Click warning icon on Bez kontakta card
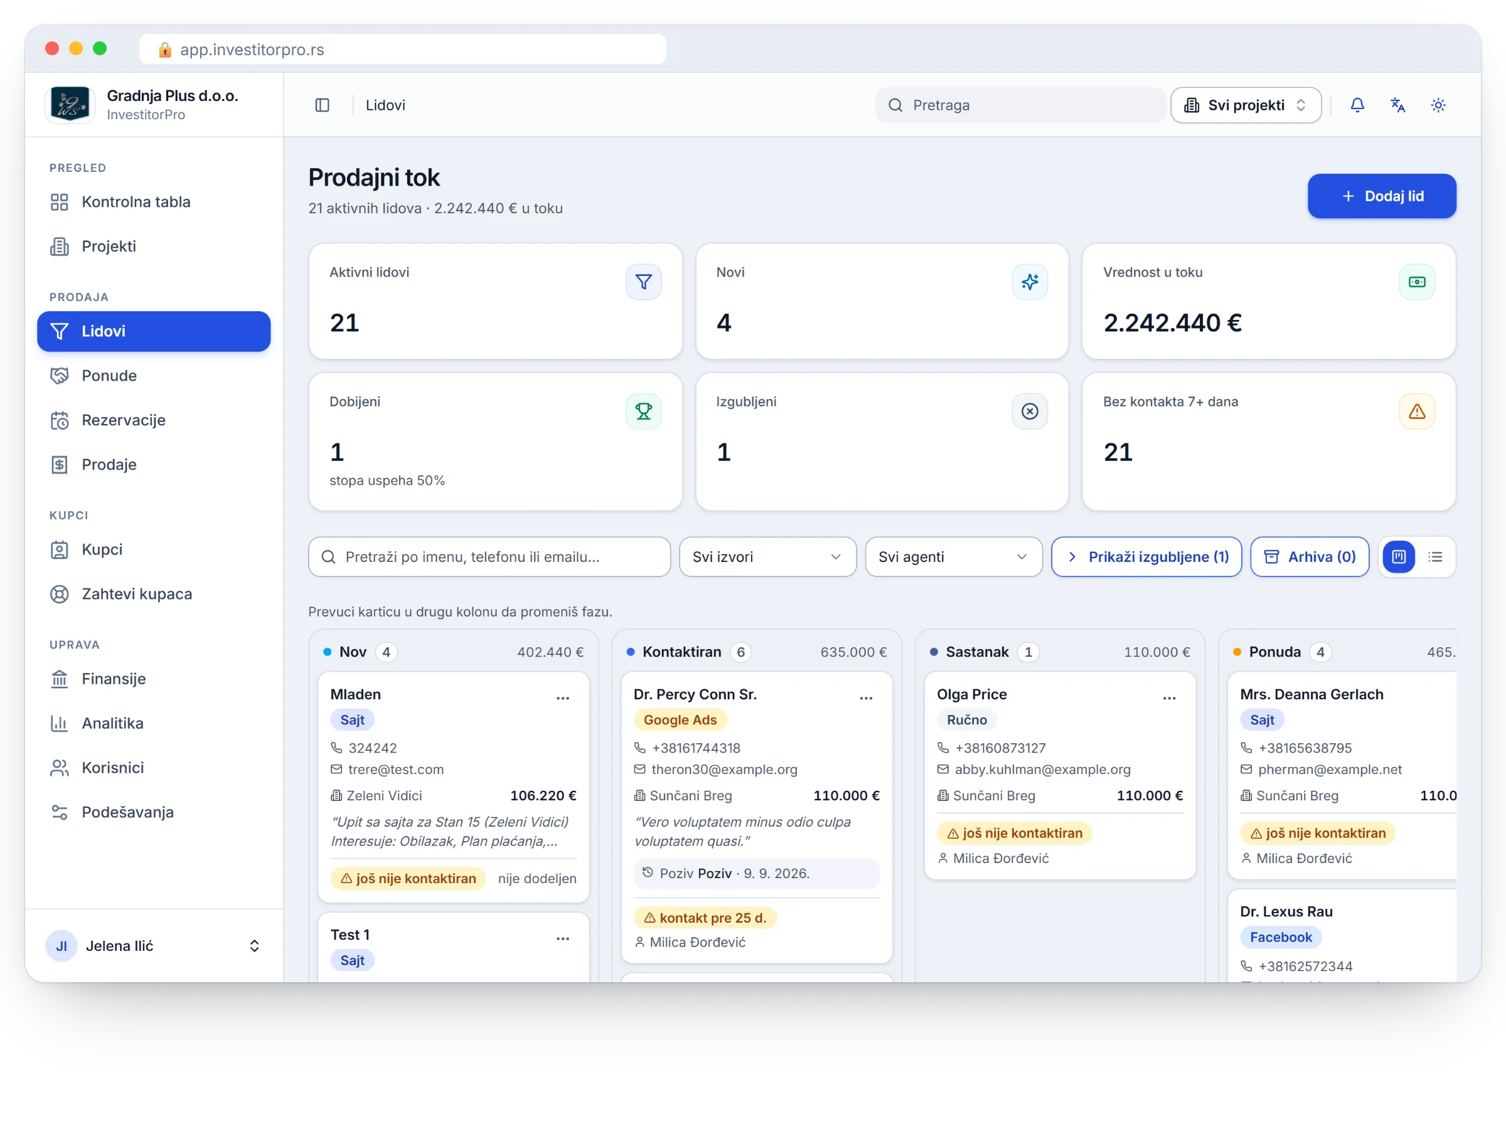1506x1129 pixels. pos(1417,411)
